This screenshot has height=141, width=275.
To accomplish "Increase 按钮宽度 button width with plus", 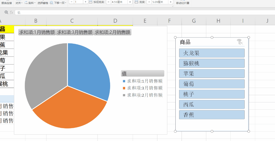I will point(130,2).
